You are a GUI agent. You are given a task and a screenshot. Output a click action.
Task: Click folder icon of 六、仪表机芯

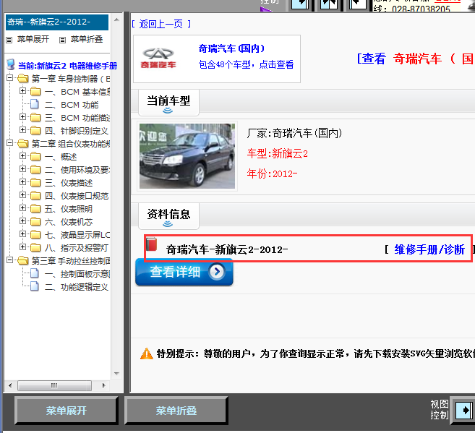35,221
